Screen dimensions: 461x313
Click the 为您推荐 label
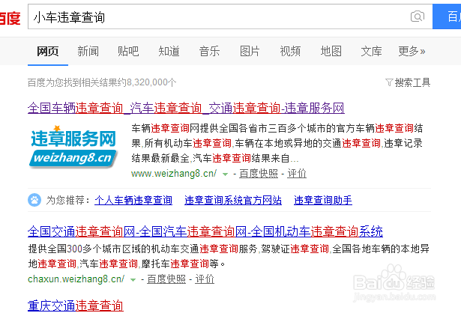[x=67, y=200]
